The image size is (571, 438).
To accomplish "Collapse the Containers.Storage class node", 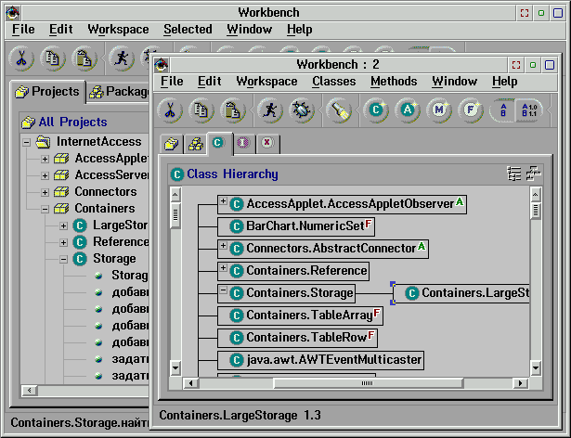I will (223, 292).
